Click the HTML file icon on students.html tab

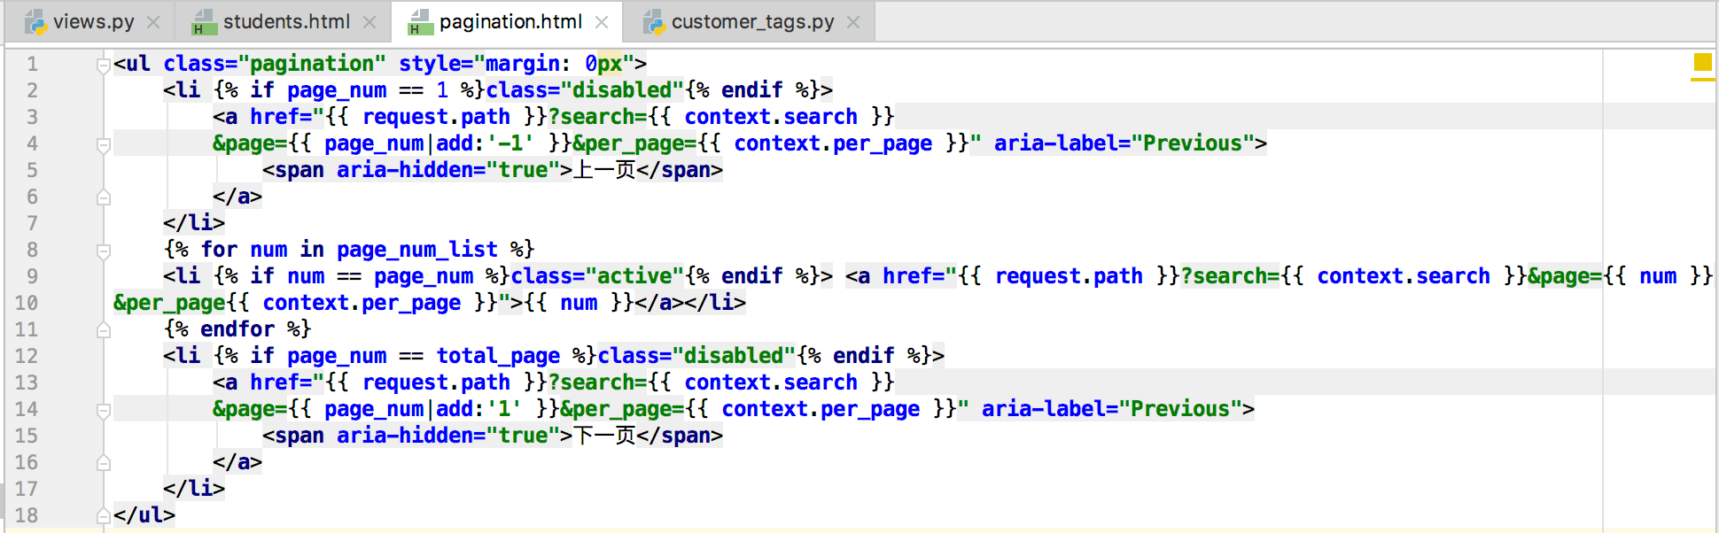coord(204,22)
